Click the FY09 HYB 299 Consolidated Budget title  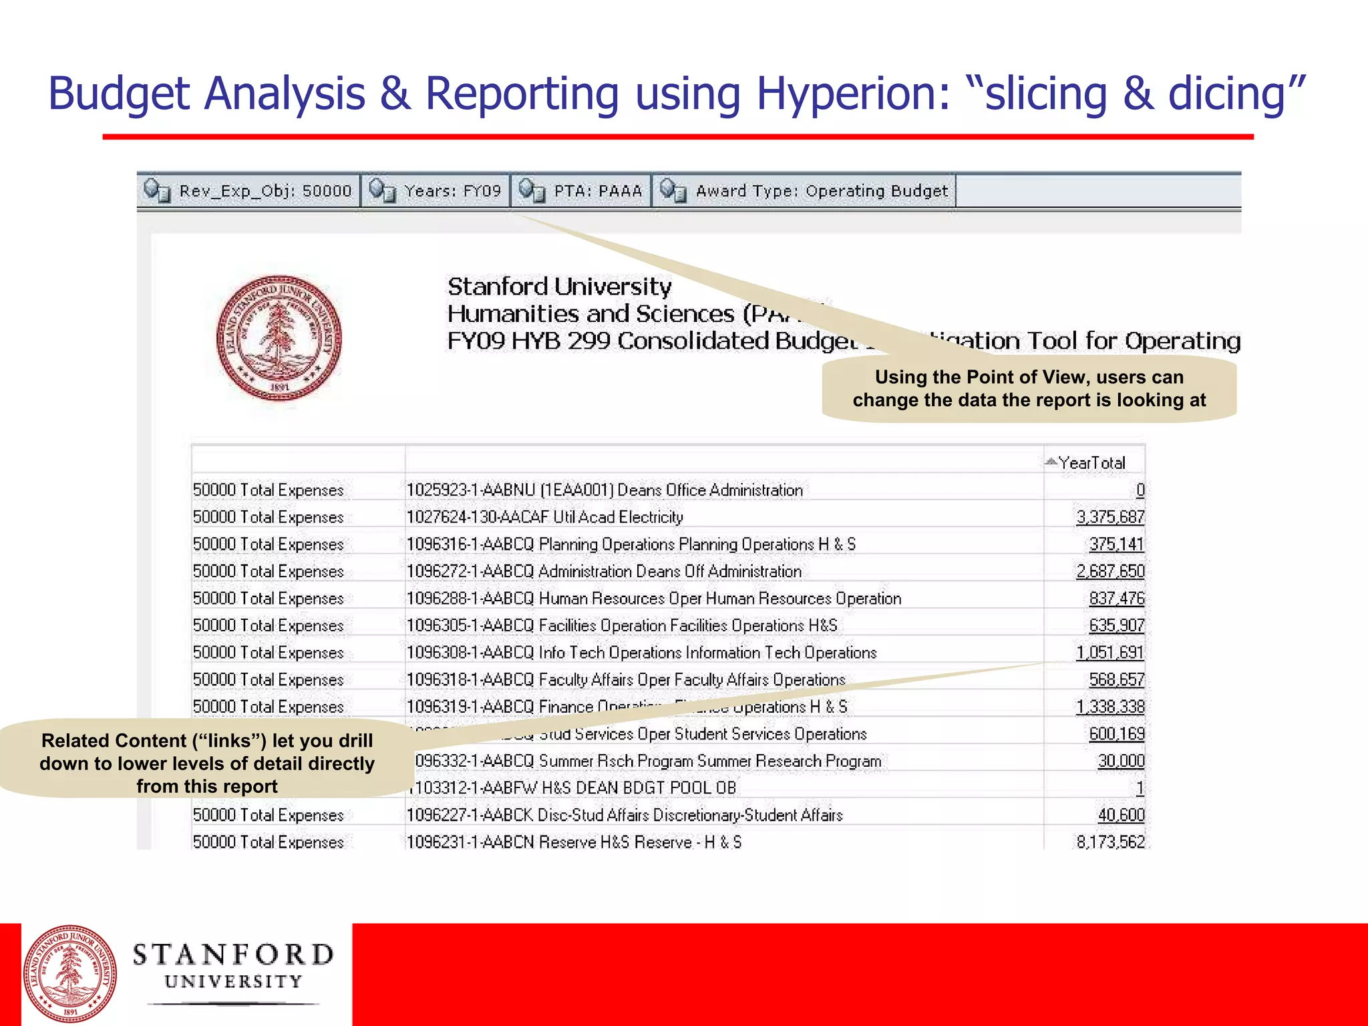(x=844, y=341)
